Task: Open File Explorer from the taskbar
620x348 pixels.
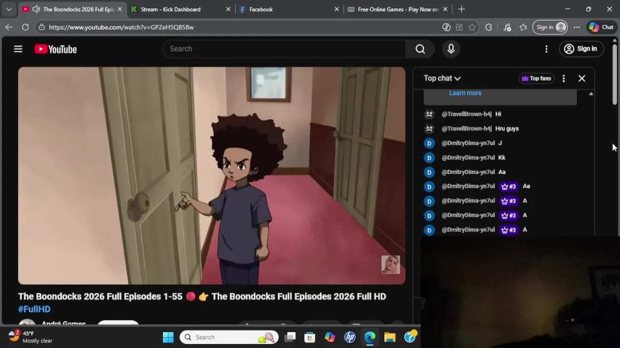Action: pyautogui.click(x=390, y=337)
